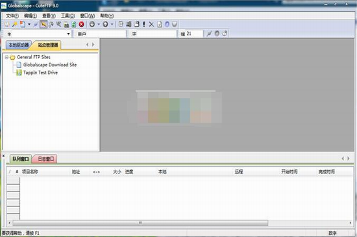357x237 pixels.
Task: Switch to the 本地驱动器 local drives tab
Action: pos(19,45)
